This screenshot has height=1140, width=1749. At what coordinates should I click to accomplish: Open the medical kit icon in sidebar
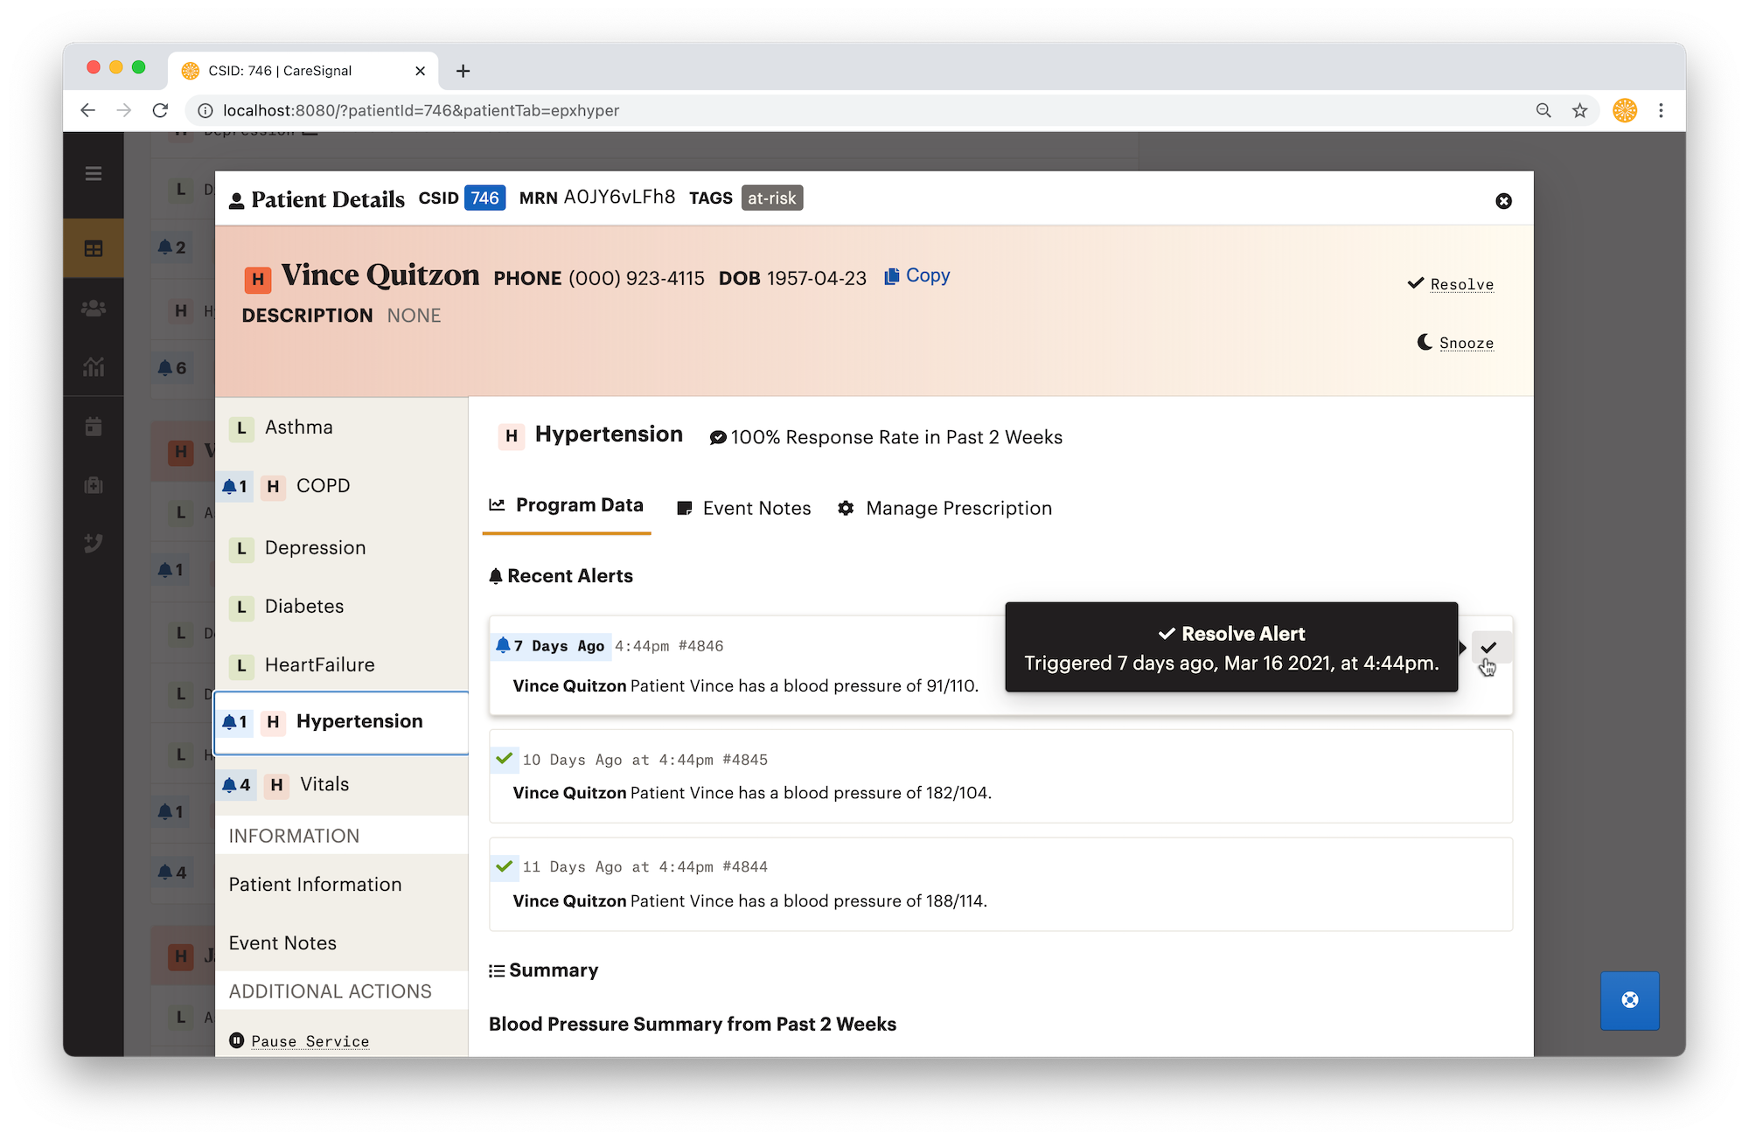coord(94,485)
